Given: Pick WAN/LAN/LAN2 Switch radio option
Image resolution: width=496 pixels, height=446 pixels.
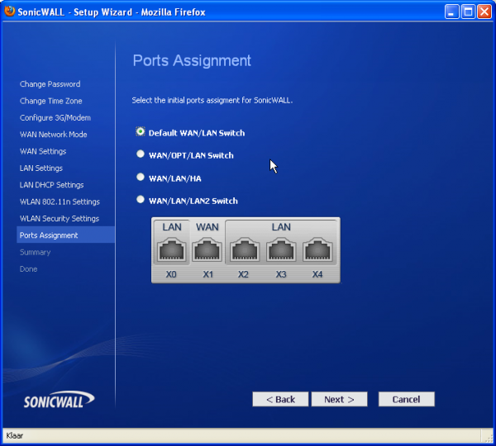Looking at the screenshot, I should (141, 199).
